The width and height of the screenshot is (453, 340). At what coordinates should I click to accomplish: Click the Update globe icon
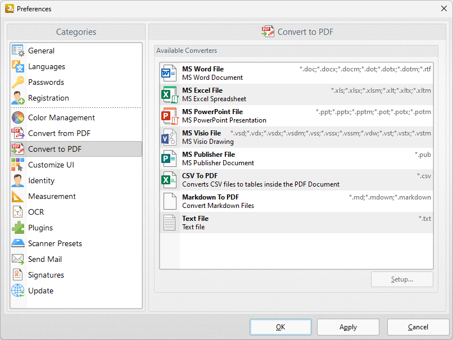[18, 291]
